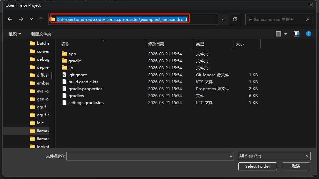319x179 pixels.
Task: Select conver folder in navigation tree
Action: click(39, 51)
